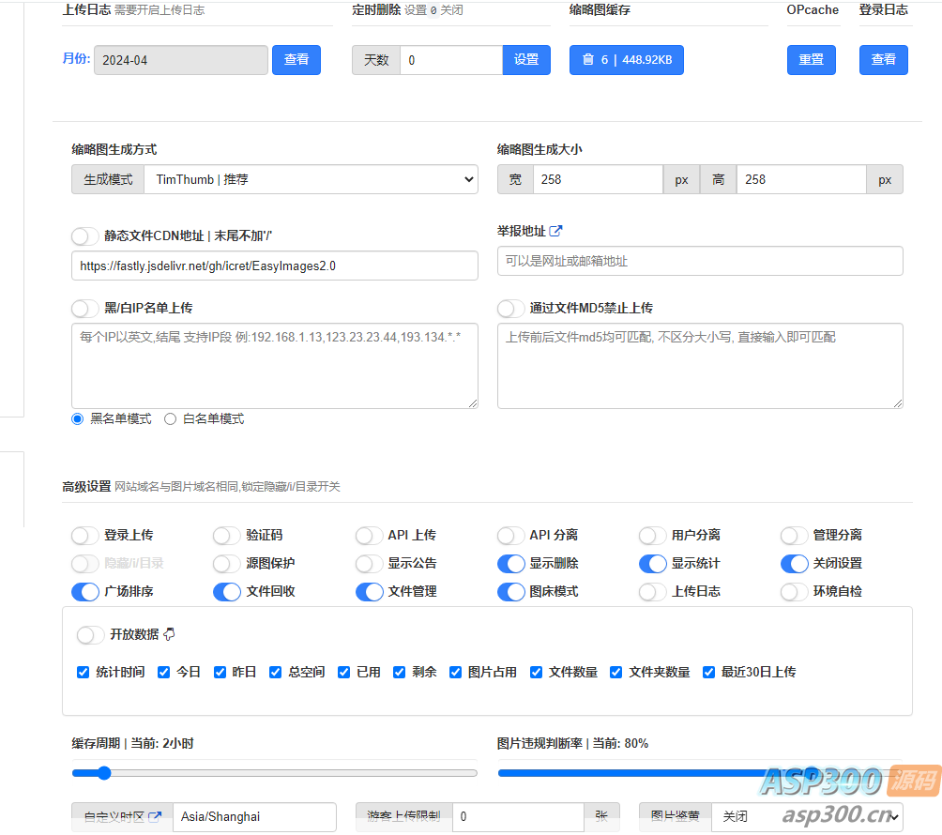Toggle the 登录上传 switch
The height and width of the screenshot is (835, 942).
click(85, 536)
